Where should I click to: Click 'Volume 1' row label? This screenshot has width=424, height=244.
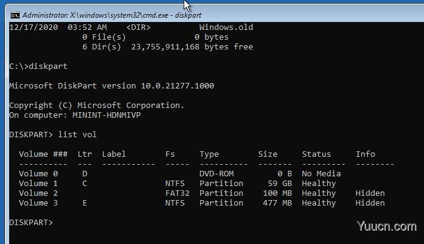pyautogui.click(x=38, y=183)
